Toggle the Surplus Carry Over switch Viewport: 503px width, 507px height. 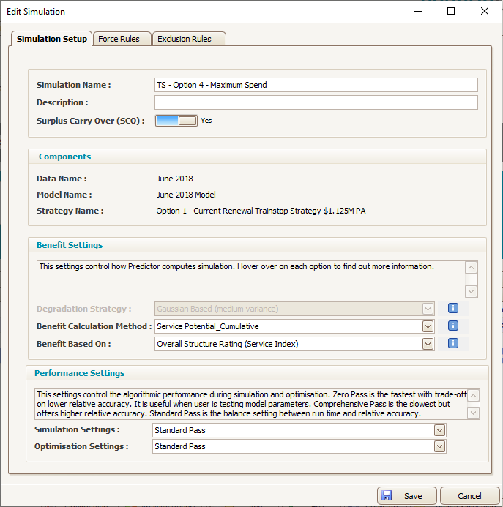(176, 121)
